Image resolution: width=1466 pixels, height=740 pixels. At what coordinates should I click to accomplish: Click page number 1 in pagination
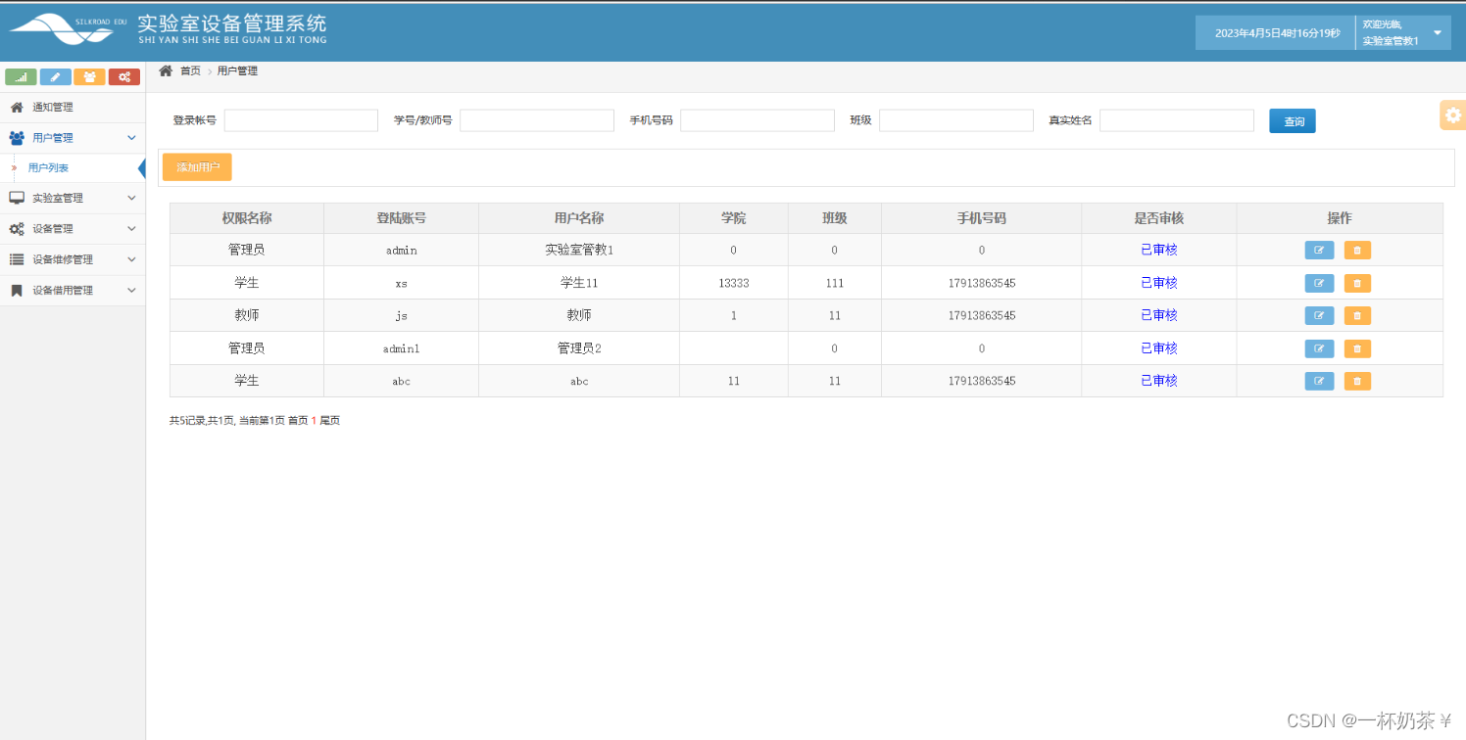(x=314, y=421)
